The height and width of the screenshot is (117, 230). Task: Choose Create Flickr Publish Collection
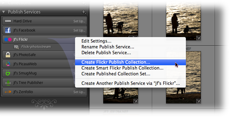point(130,62)
